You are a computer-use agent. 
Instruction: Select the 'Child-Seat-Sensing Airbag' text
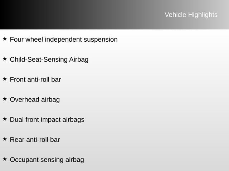(49, 59)
